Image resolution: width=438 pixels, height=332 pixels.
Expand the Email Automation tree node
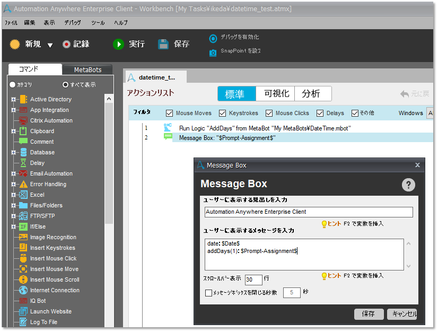pos(13,173)
